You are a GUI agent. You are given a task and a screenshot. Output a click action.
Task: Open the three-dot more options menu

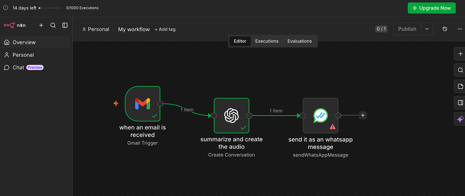(460, 29)
